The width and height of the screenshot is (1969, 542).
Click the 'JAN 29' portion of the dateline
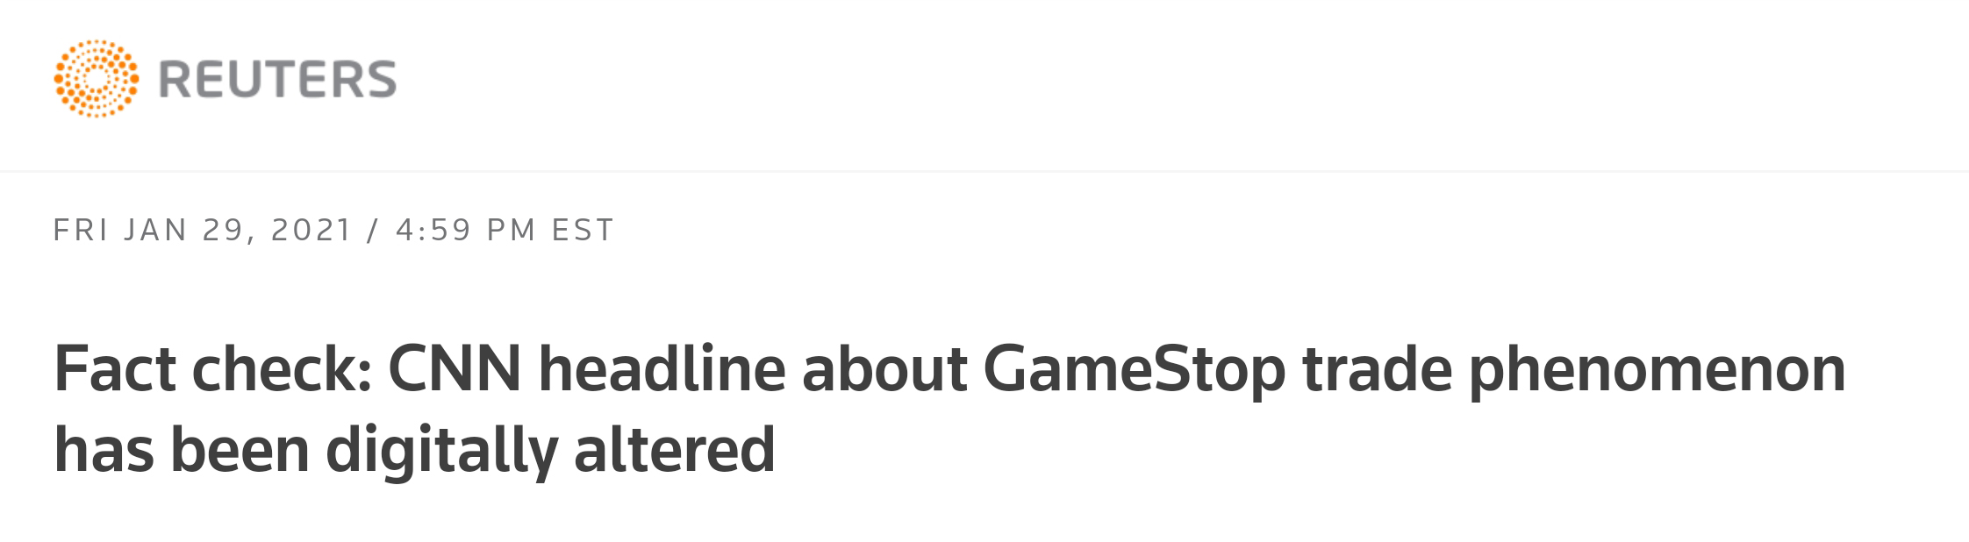click(184, 230)
